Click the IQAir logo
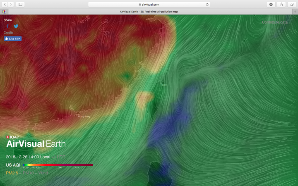The width and height of the screenshot is (298, 186). 12,137
